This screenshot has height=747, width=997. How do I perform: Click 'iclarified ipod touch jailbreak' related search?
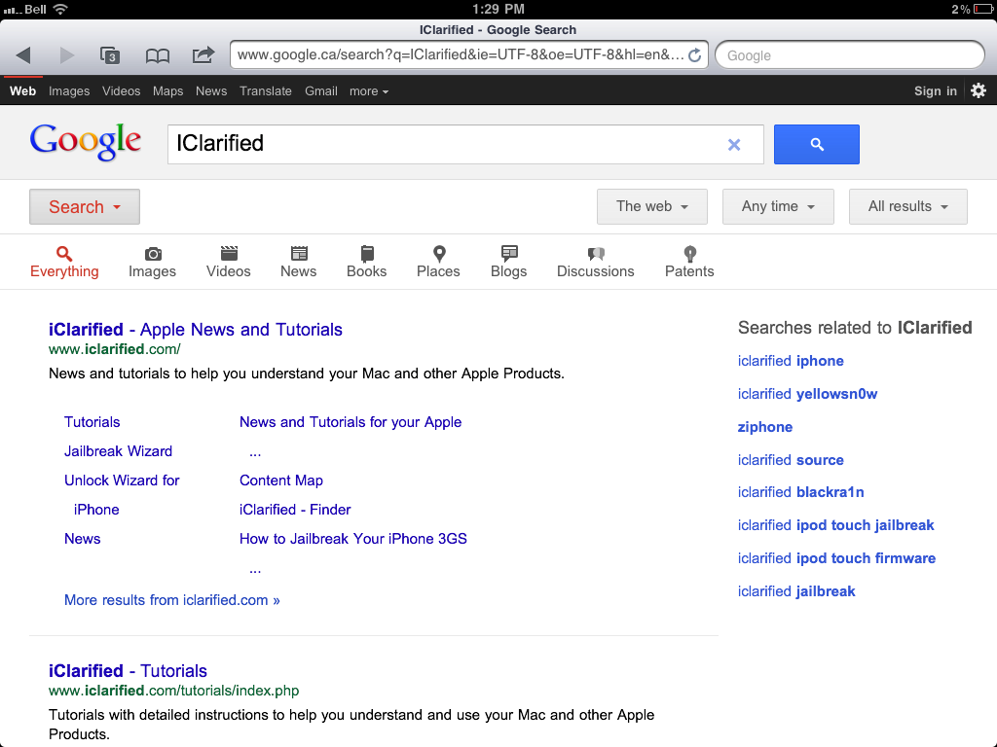pos(835,525)
